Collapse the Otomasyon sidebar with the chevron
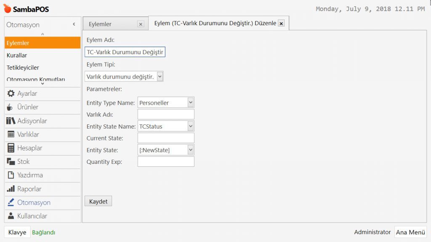 pyautogui.click(x=74, y=24)
